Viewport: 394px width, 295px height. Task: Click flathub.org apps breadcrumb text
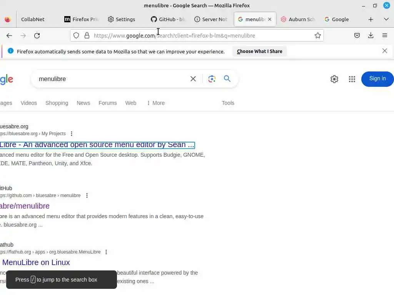[x=50, y=252]
